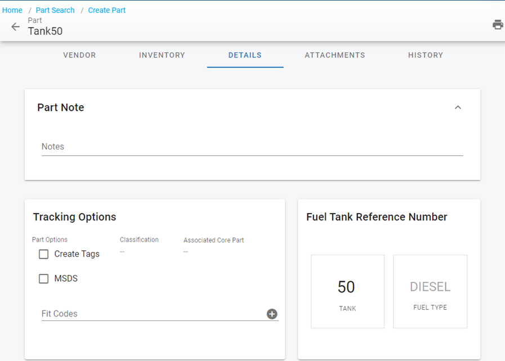Click the Create Part breadcrumb link

(x=107, y=10)
